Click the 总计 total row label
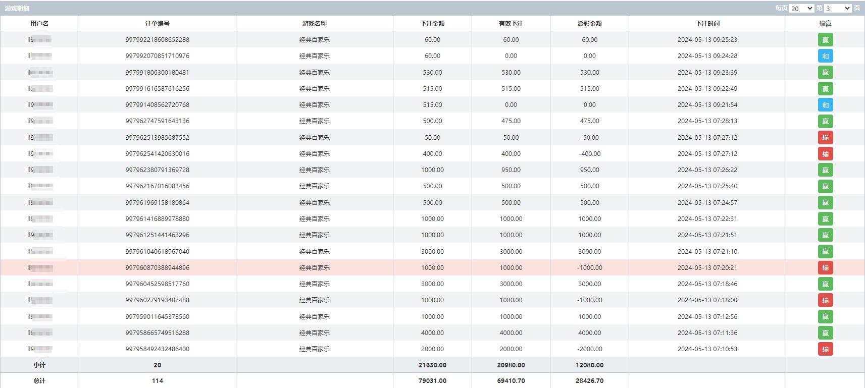This screenshot has height=388, width=865. [x=39, y=381]
